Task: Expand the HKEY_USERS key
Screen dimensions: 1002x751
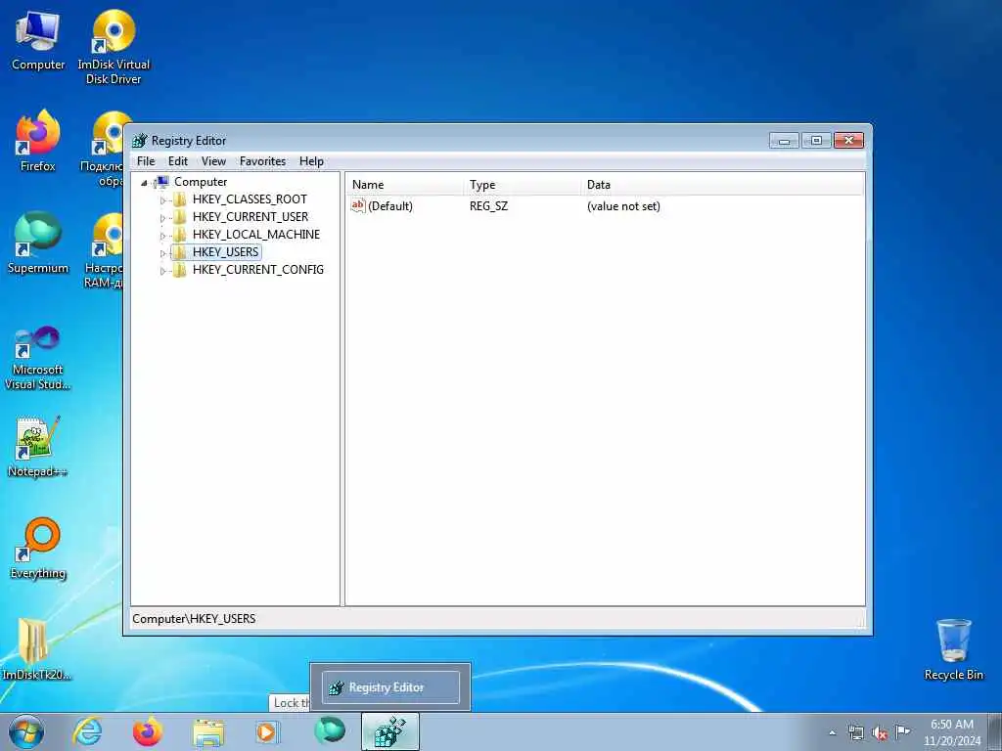Action: 162,253
